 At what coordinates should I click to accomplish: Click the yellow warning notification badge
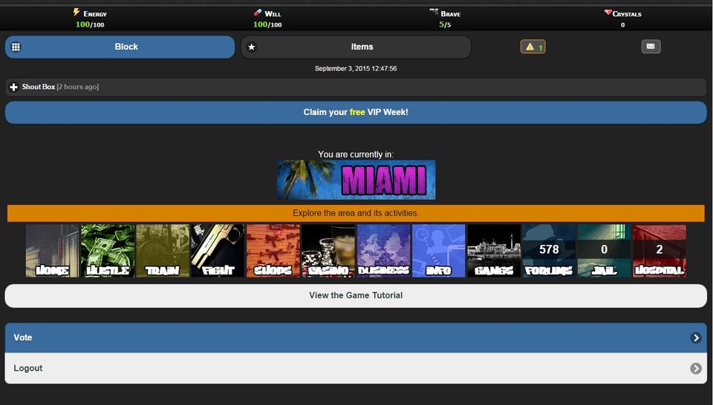coord(533,47)
